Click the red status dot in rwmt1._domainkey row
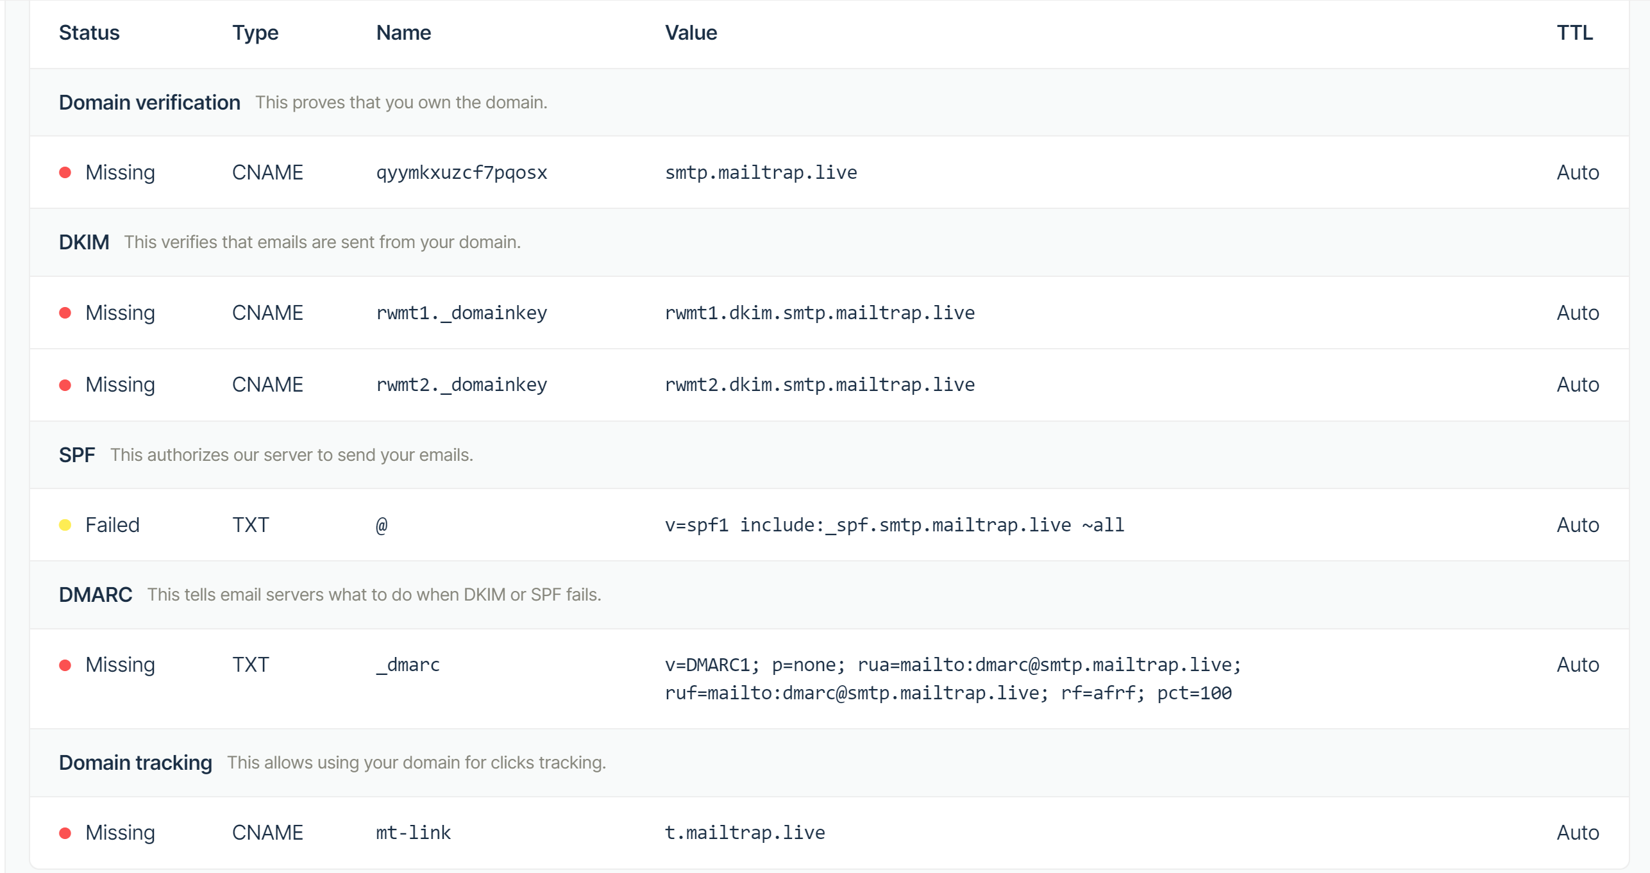This screenshot has width=1650, height=873. (x=65, y=313)
